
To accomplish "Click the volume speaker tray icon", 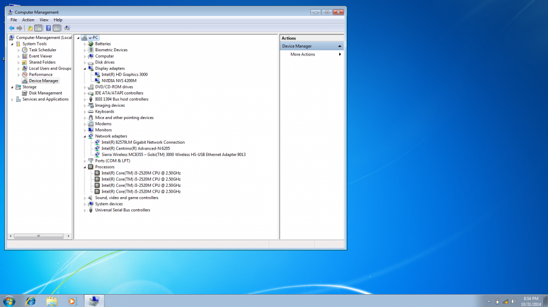I will [513, 302].
